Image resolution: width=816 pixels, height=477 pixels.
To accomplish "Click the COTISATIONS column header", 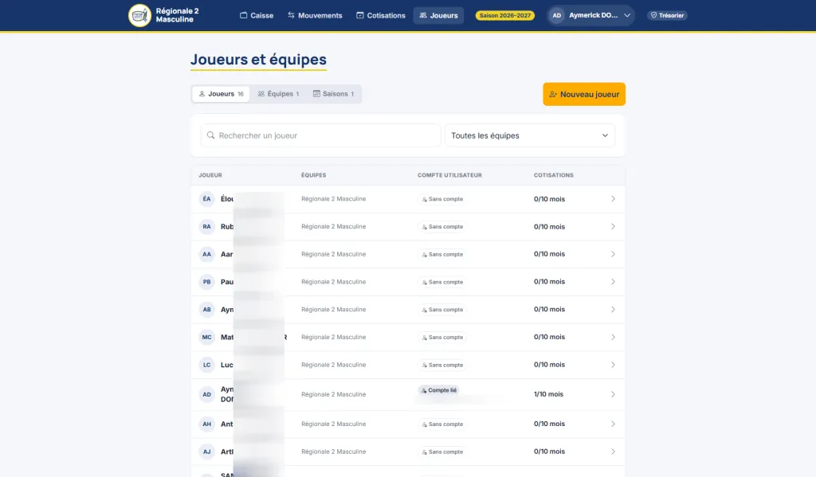I will click(554, 175).
